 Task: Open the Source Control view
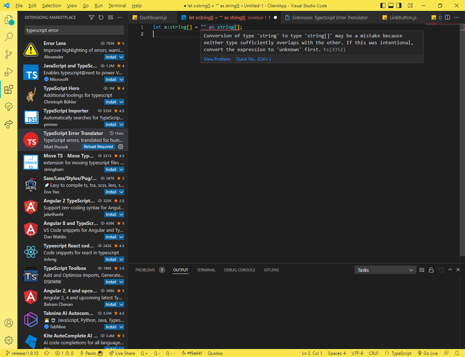pyautogui.click(x=9, y=54)
